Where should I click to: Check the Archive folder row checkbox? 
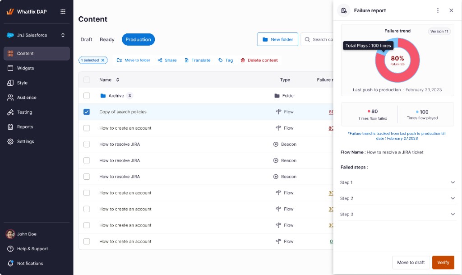(x=87, y=95)
